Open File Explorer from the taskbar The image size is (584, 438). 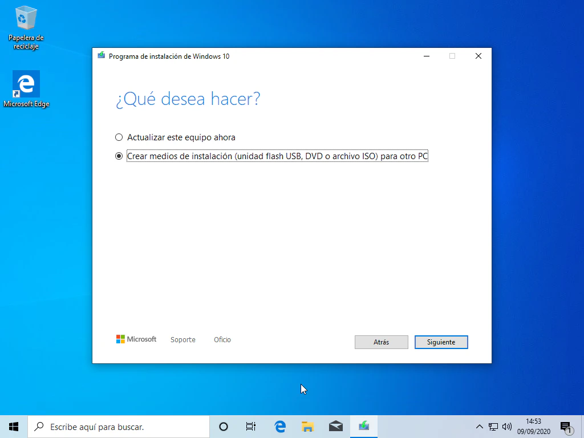point(307,426)
